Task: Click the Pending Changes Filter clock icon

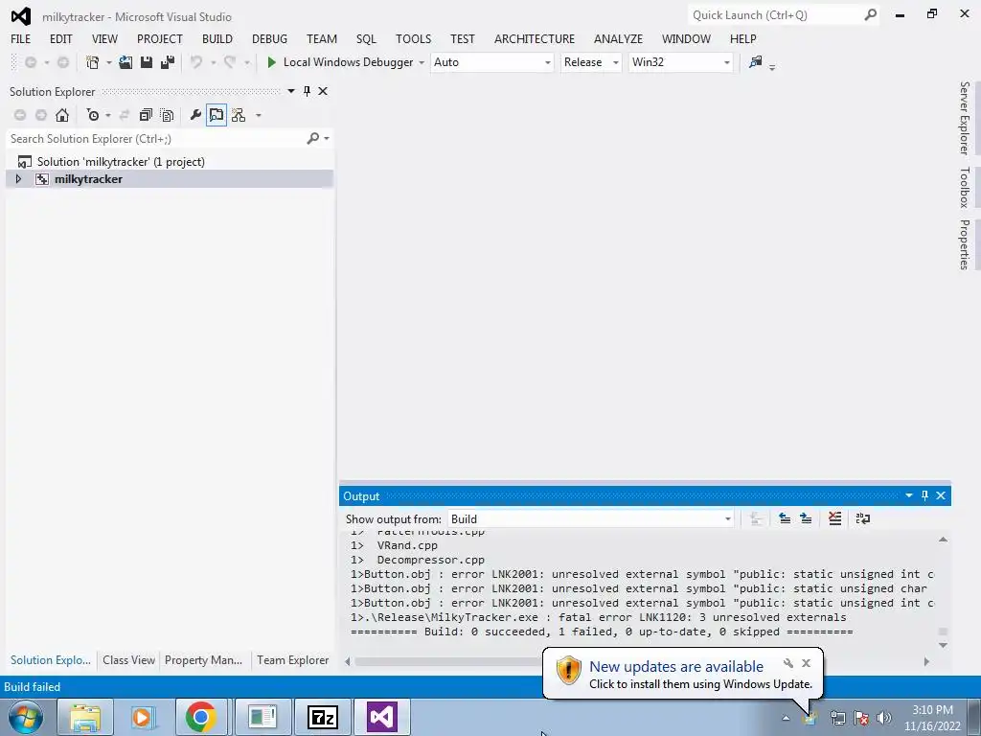Action: point(93,115)
